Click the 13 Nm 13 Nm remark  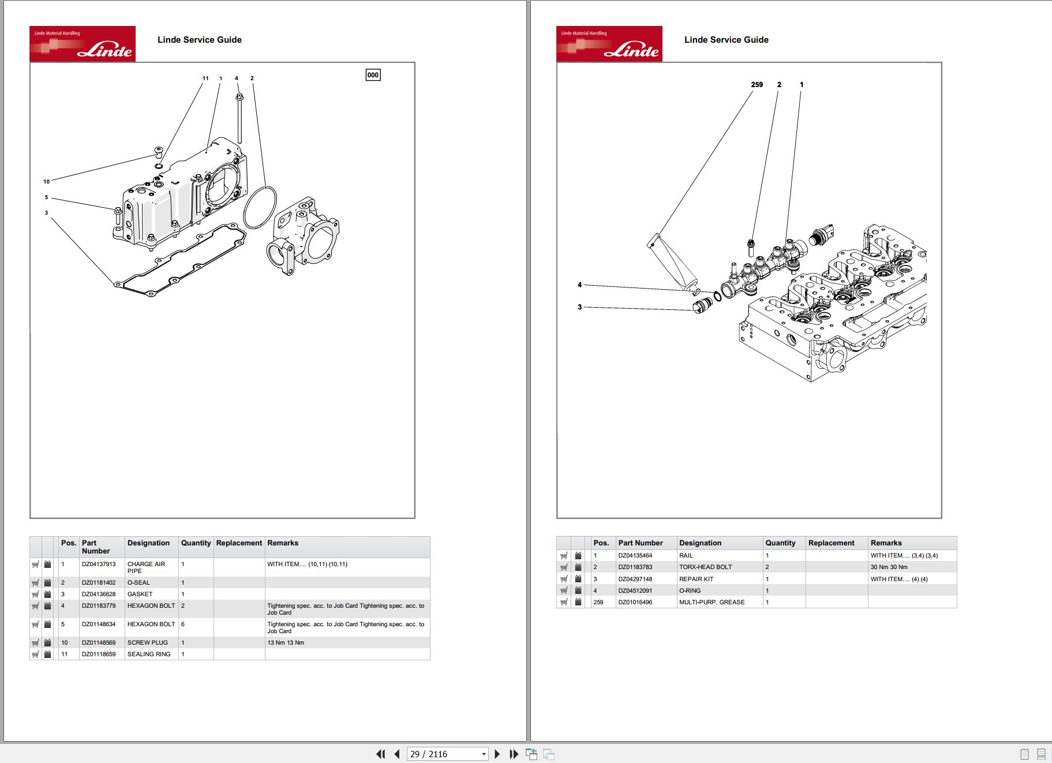click(x=286, y=643)
